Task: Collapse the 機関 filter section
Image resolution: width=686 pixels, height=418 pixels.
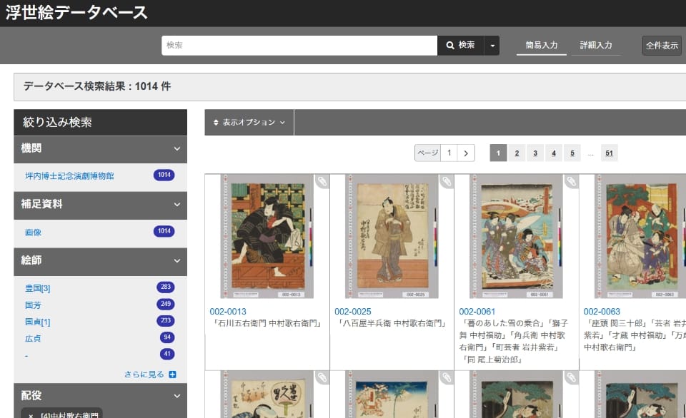Action: pyautogui.click(x=177, y=148)
